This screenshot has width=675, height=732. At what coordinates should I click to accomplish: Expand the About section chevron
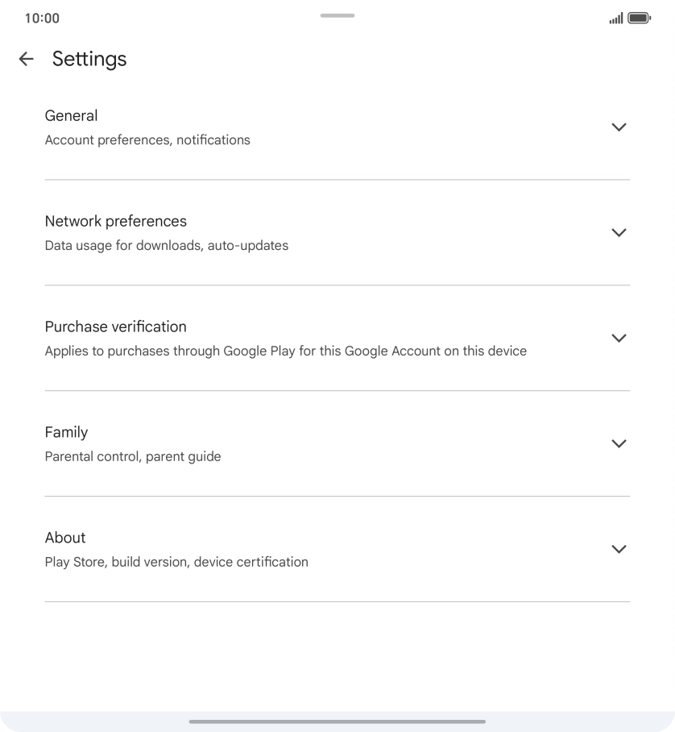pyautogui.click(x=619, y=549)
